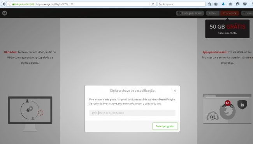Open site information via the info icon

[10, 4]
